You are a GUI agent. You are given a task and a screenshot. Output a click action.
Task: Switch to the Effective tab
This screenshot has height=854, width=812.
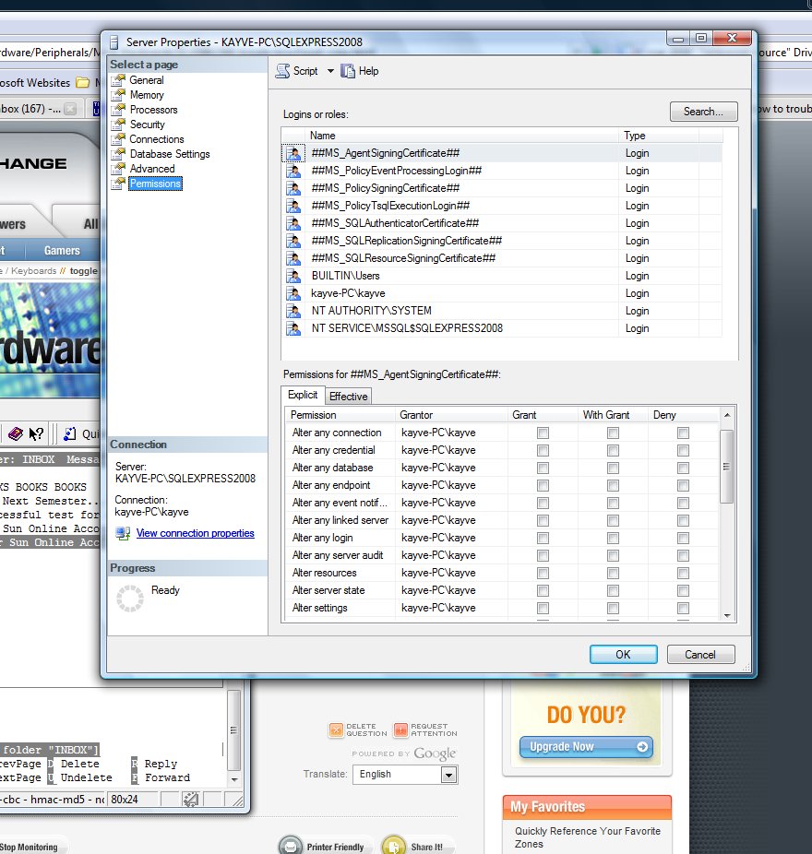coord(348,397)
